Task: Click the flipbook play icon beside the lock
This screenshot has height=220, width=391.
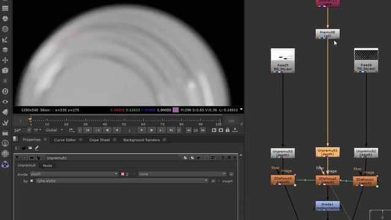Action: click(x=214, y=130)
